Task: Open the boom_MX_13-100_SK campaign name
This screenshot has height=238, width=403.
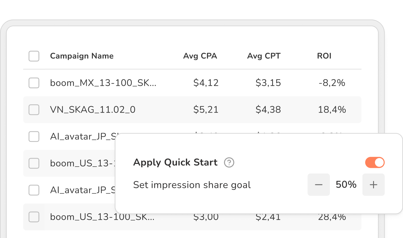Action: coord(103,83)
